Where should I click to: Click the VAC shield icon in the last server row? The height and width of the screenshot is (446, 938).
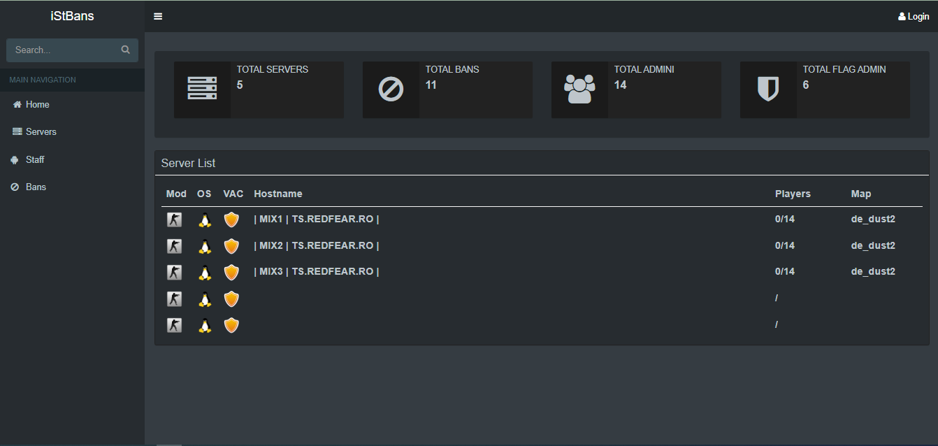[x=231, y=325]
